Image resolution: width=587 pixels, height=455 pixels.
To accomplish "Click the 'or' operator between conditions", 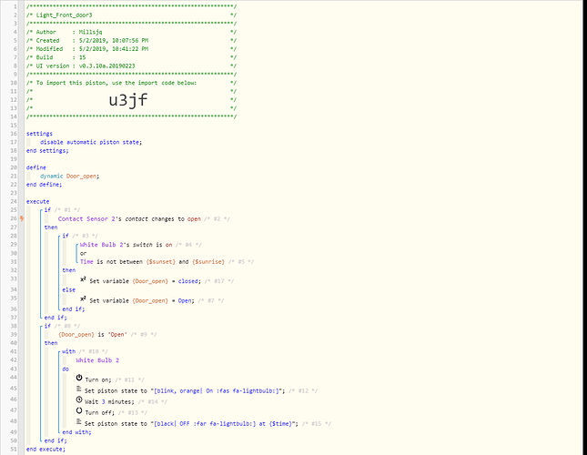I will (83, 253).
